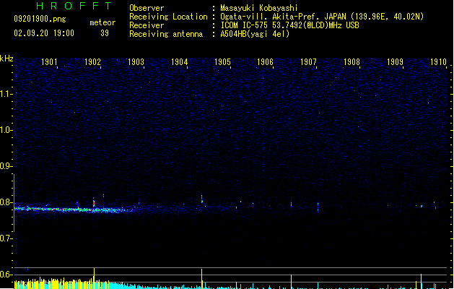The image size is (454, 289).
Task: Click the date stamp 02.09.20 19:00
Action: click(x=44, y=33)
